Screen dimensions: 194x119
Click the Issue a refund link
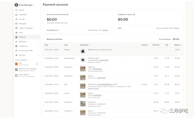pyautogui.click(x=93, y=88)
